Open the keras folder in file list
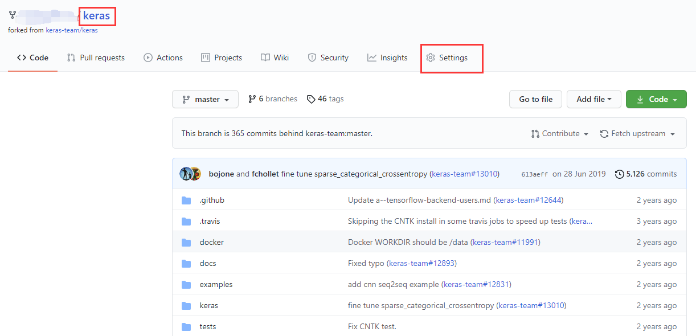This screenshot has width=696, height=336. 208,306
